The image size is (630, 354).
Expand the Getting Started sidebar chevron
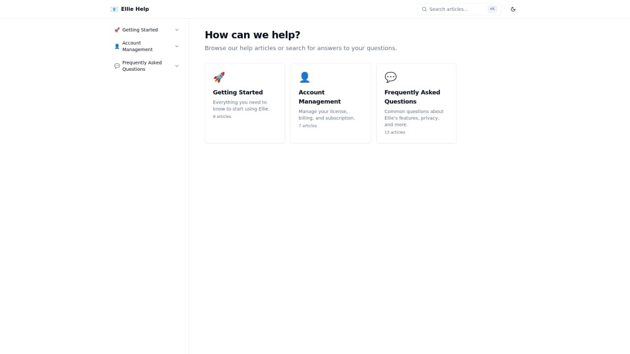pos(177,30)
